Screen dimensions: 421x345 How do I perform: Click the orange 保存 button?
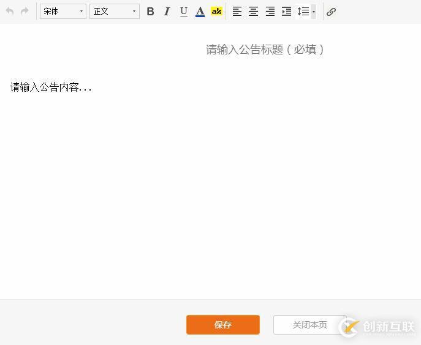pos(223,325)
